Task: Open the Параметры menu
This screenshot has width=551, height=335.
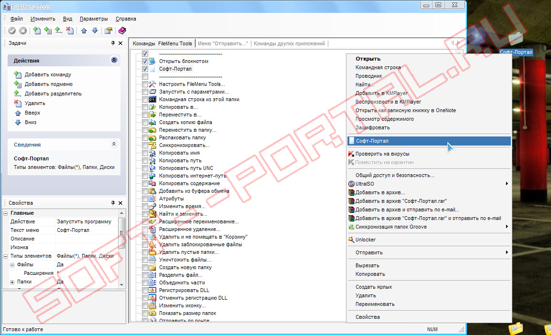Action: [94, 19]
